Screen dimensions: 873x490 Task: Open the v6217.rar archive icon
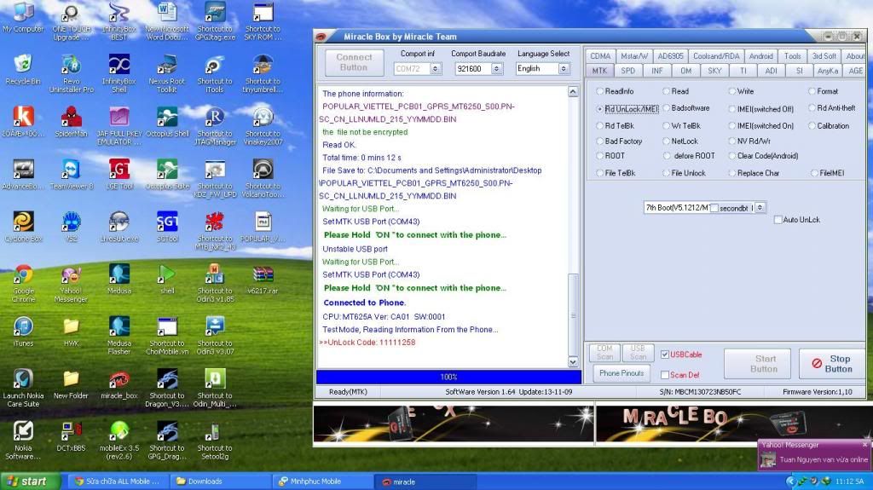263,280
